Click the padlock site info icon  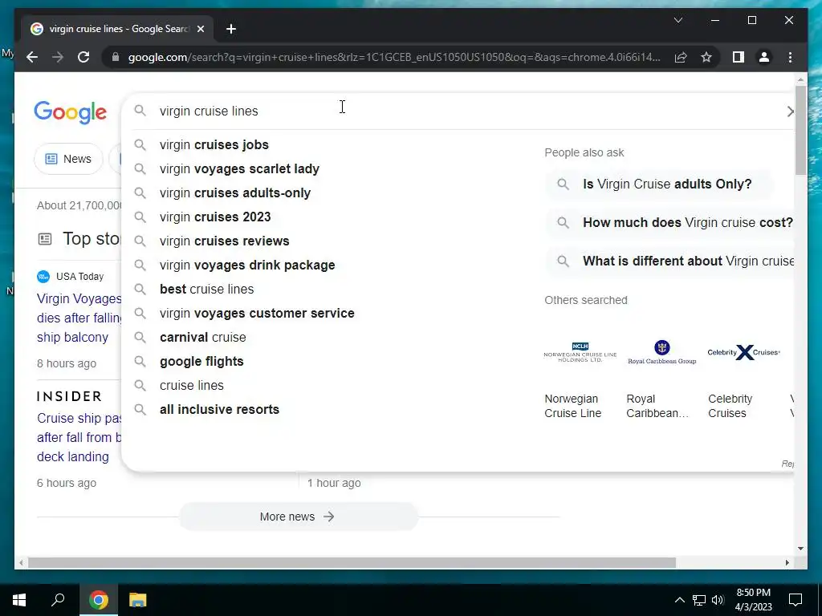(116, 57)
